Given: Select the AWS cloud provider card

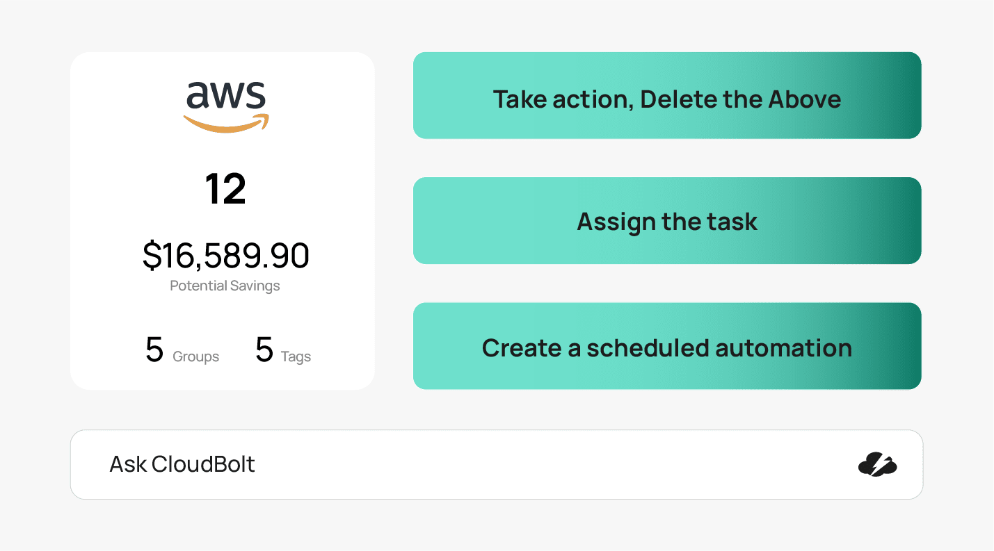Looking at the screenshot, I should 223,220.
